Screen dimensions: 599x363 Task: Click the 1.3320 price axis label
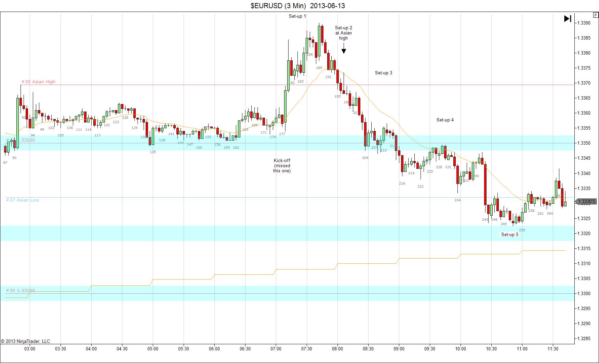(x=584, y=233)
